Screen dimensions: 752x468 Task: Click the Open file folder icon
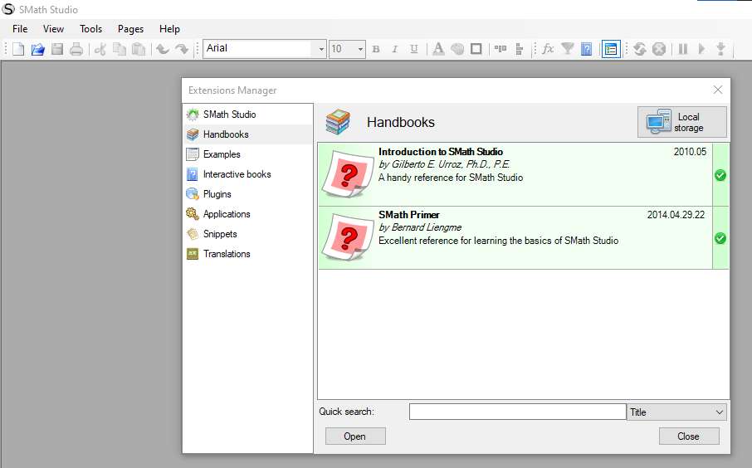coord(37,49)
